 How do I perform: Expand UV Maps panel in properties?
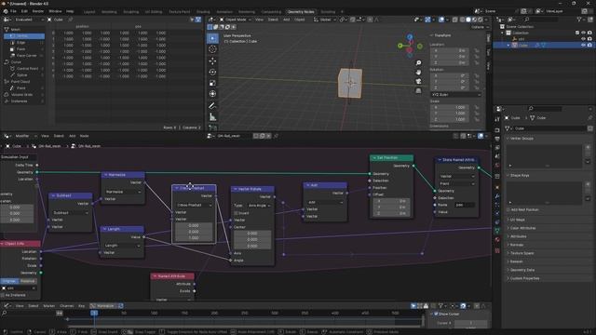[x=517, y=220]
